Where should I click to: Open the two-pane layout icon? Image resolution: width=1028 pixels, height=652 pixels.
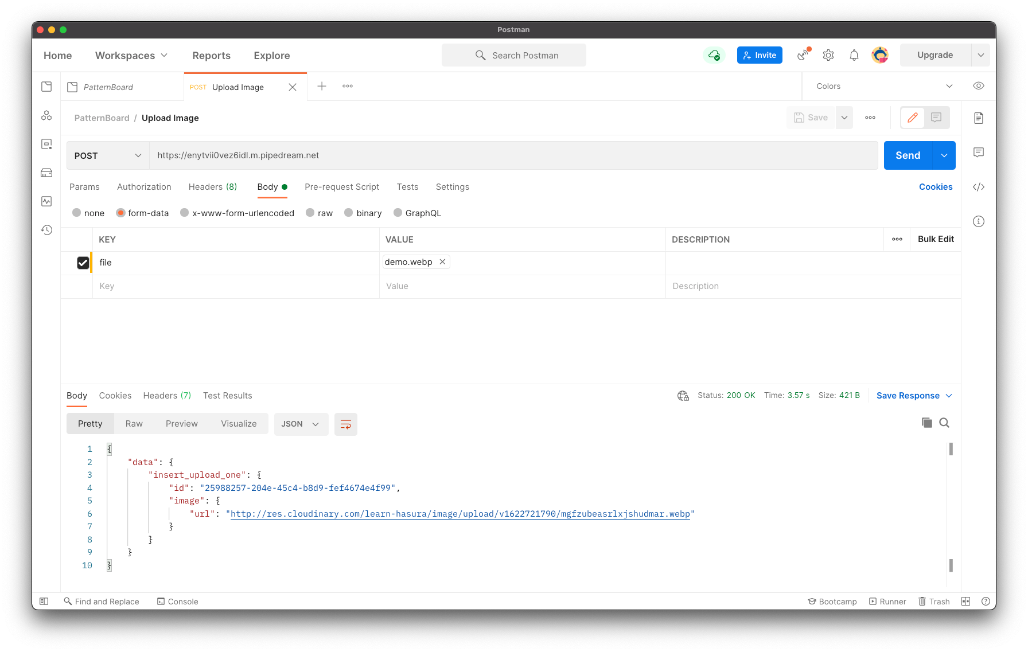click(966, 602)
